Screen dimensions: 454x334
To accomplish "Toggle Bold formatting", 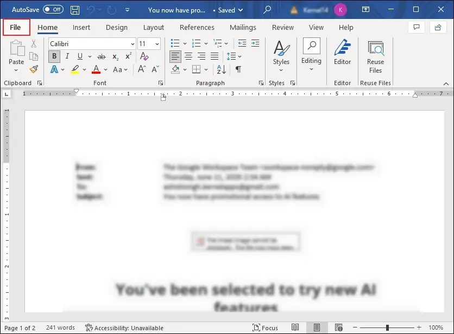I will [54, 56].
